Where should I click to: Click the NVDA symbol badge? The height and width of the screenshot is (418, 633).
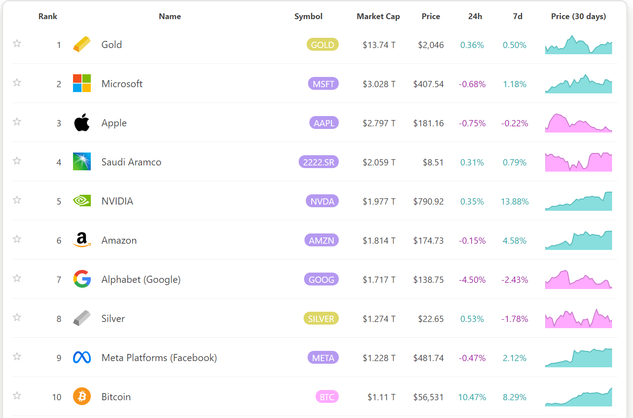322,201
